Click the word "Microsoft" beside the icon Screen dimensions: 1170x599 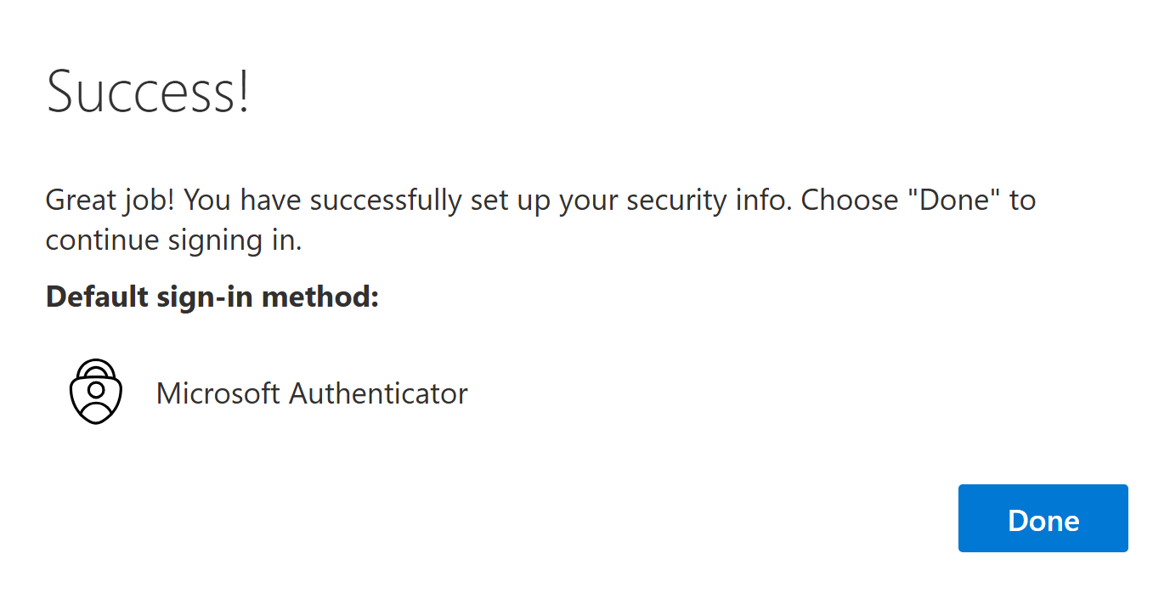[x=218, y=393]
